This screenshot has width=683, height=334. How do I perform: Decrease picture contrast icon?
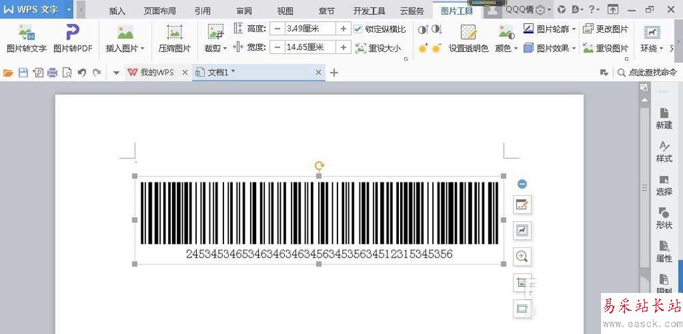tap(437, 29)
